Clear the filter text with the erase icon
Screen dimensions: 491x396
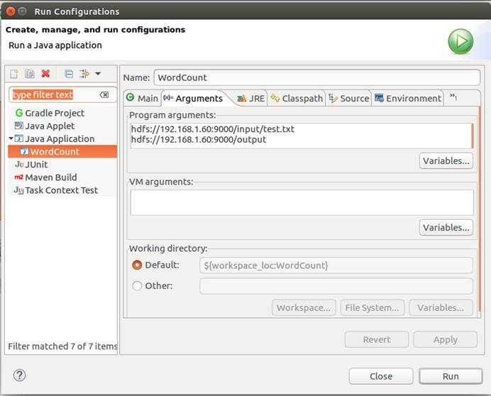click(x=104, y=94)
